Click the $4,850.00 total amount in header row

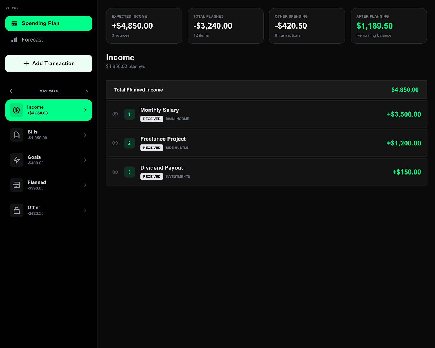[405, 90]
